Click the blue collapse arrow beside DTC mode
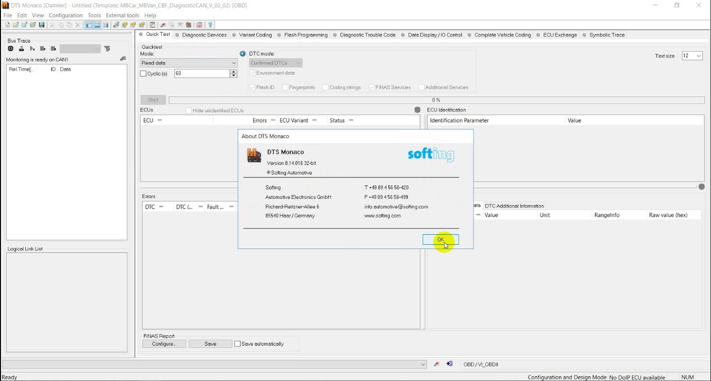The image size is (711, 381). (x=242, y=54)
